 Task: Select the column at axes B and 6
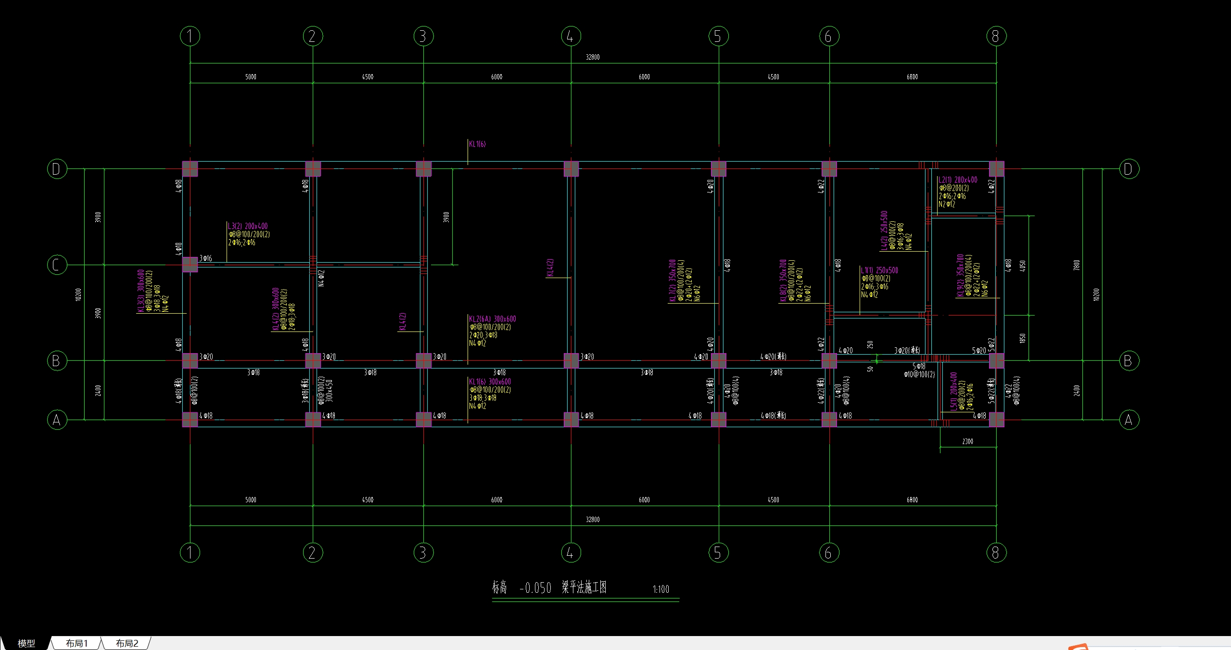tap(829, 361)
